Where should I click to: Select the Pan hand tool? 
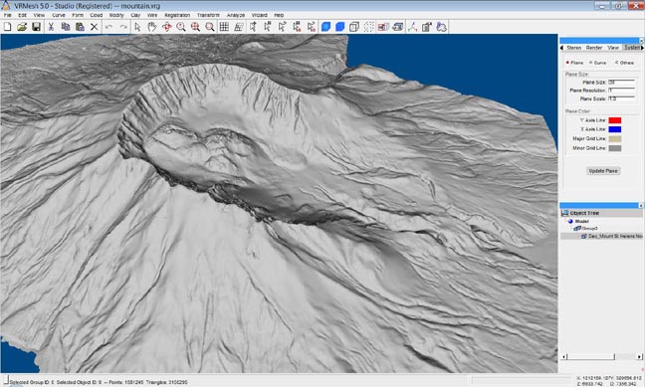pos(152,27)
